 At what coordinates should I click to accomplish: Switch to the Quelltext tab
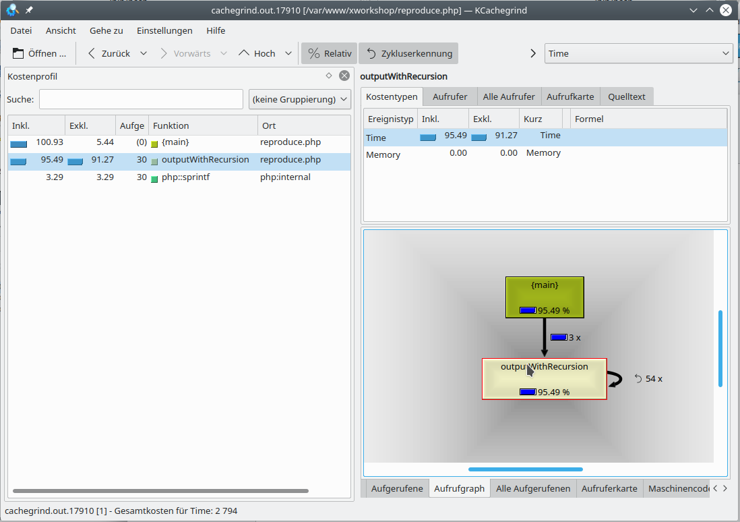point(626,96)
